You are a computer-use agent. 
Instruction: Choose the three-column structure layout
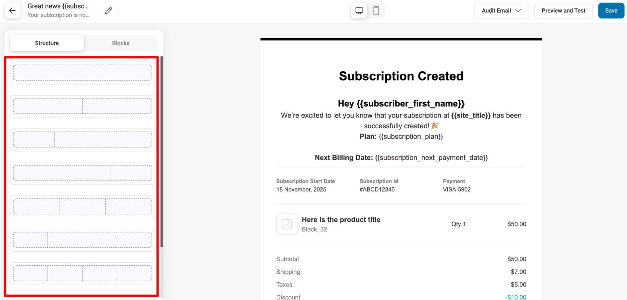[82, 206]
